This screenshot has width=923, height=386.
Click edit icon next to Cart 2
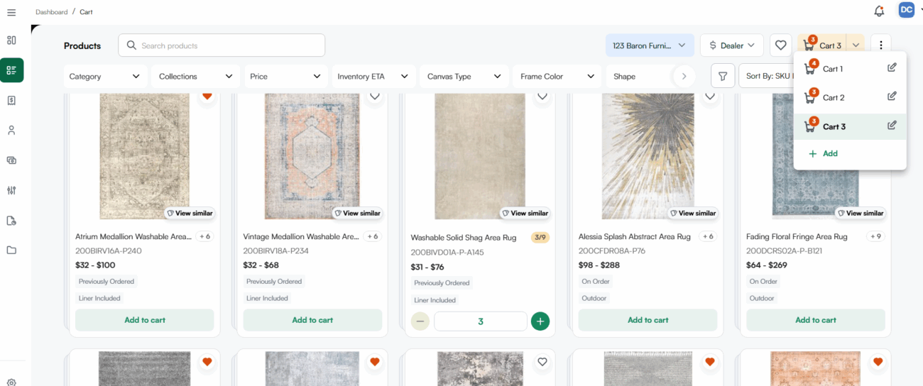click(892, 96)
